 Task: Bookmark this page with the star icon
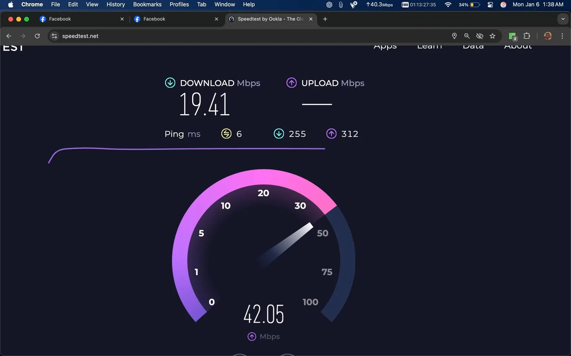492,36
